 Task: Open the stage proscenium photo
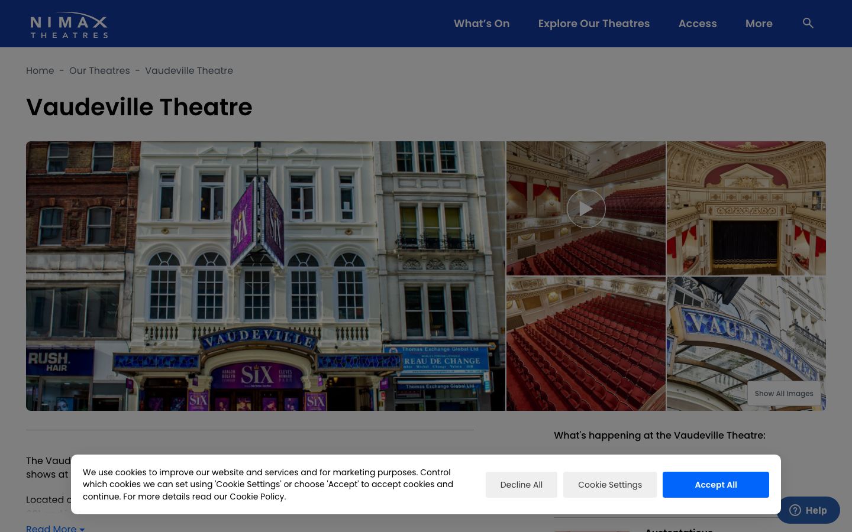[x=746, y=208]
